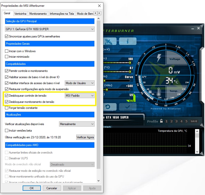
Task: Click the Detach label in Afterburner
Action: tap(107, 127)
